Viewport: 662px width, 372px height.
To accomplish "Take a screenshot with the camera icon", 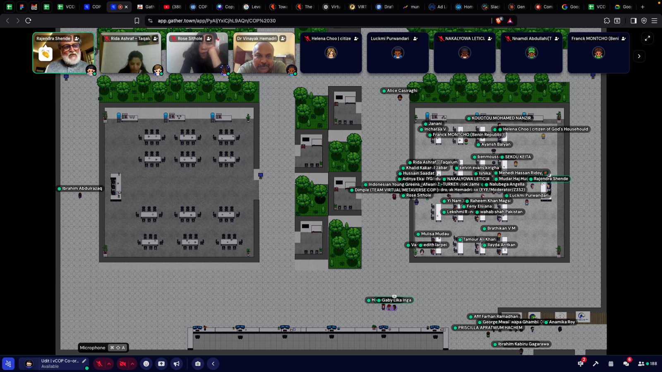I will [198, 364].
